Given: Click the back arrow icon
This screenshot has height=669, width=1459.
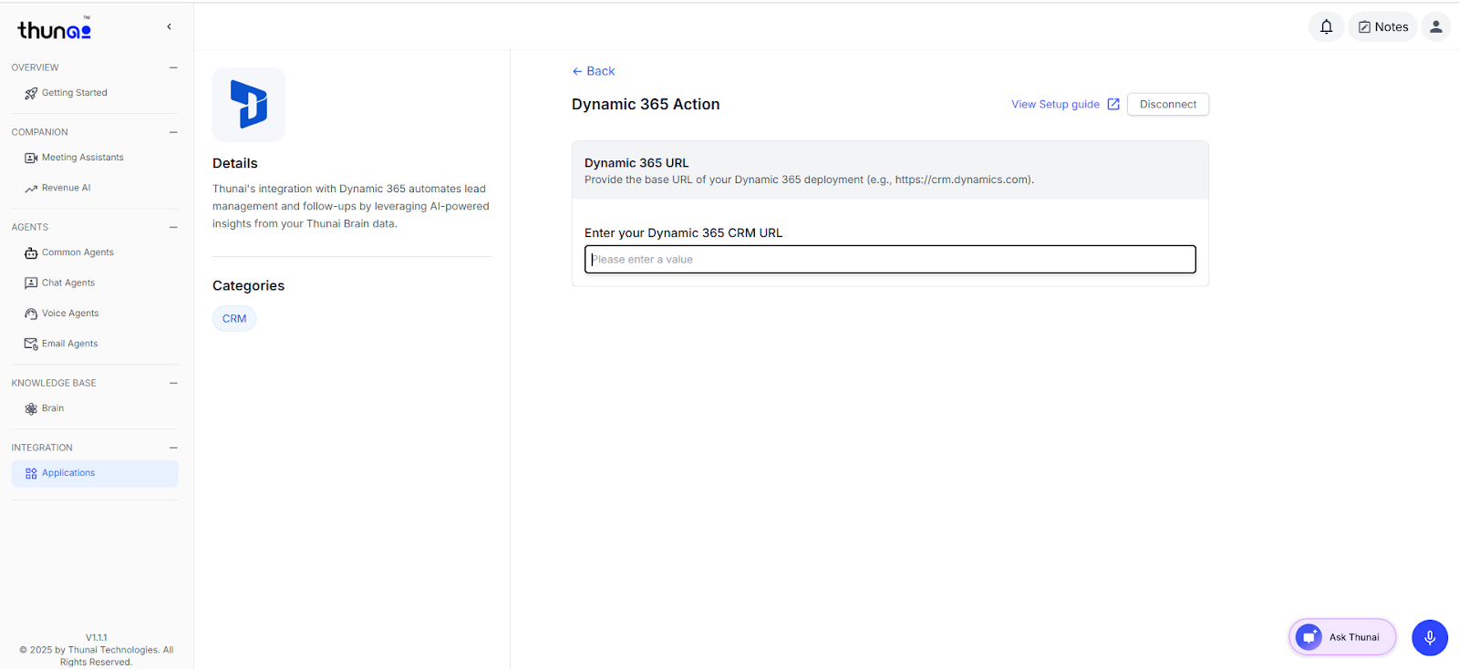Looking at the screenshot, I should (x=577, y=71).
